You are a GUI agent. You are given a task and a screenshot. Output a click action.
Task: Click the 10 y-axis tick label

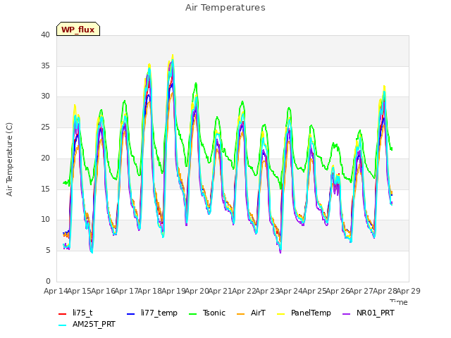[x=45, y=220]
